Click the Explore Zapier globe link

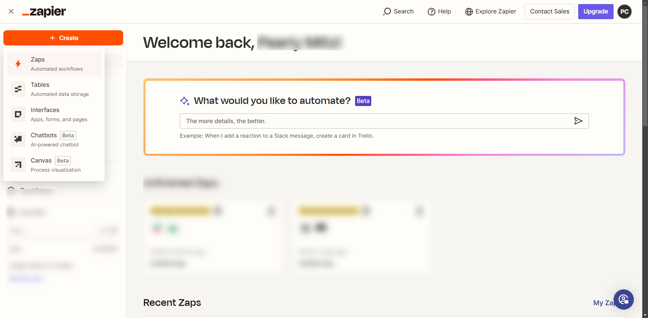[491, 11]
